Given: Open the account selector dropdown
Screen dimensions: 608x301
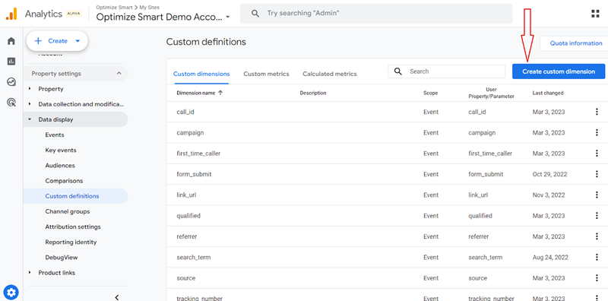Looking at the screenshot, I should point(163,17).
